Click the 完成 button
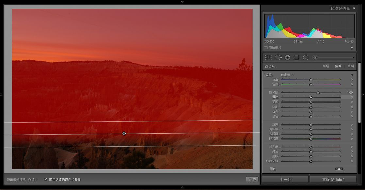The height and width of the screenshot is (190, 365). pyautogui.click(x=252, y=179)
